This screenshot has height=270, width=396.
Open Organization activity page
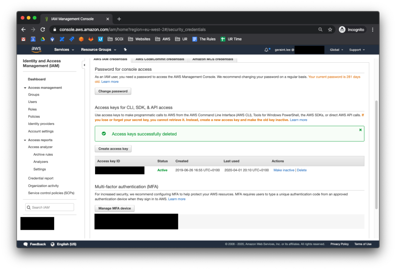[43, 186]
